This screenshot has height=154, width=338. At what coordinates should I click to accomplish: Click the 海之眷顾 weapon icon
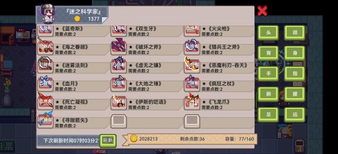point(45,46)
